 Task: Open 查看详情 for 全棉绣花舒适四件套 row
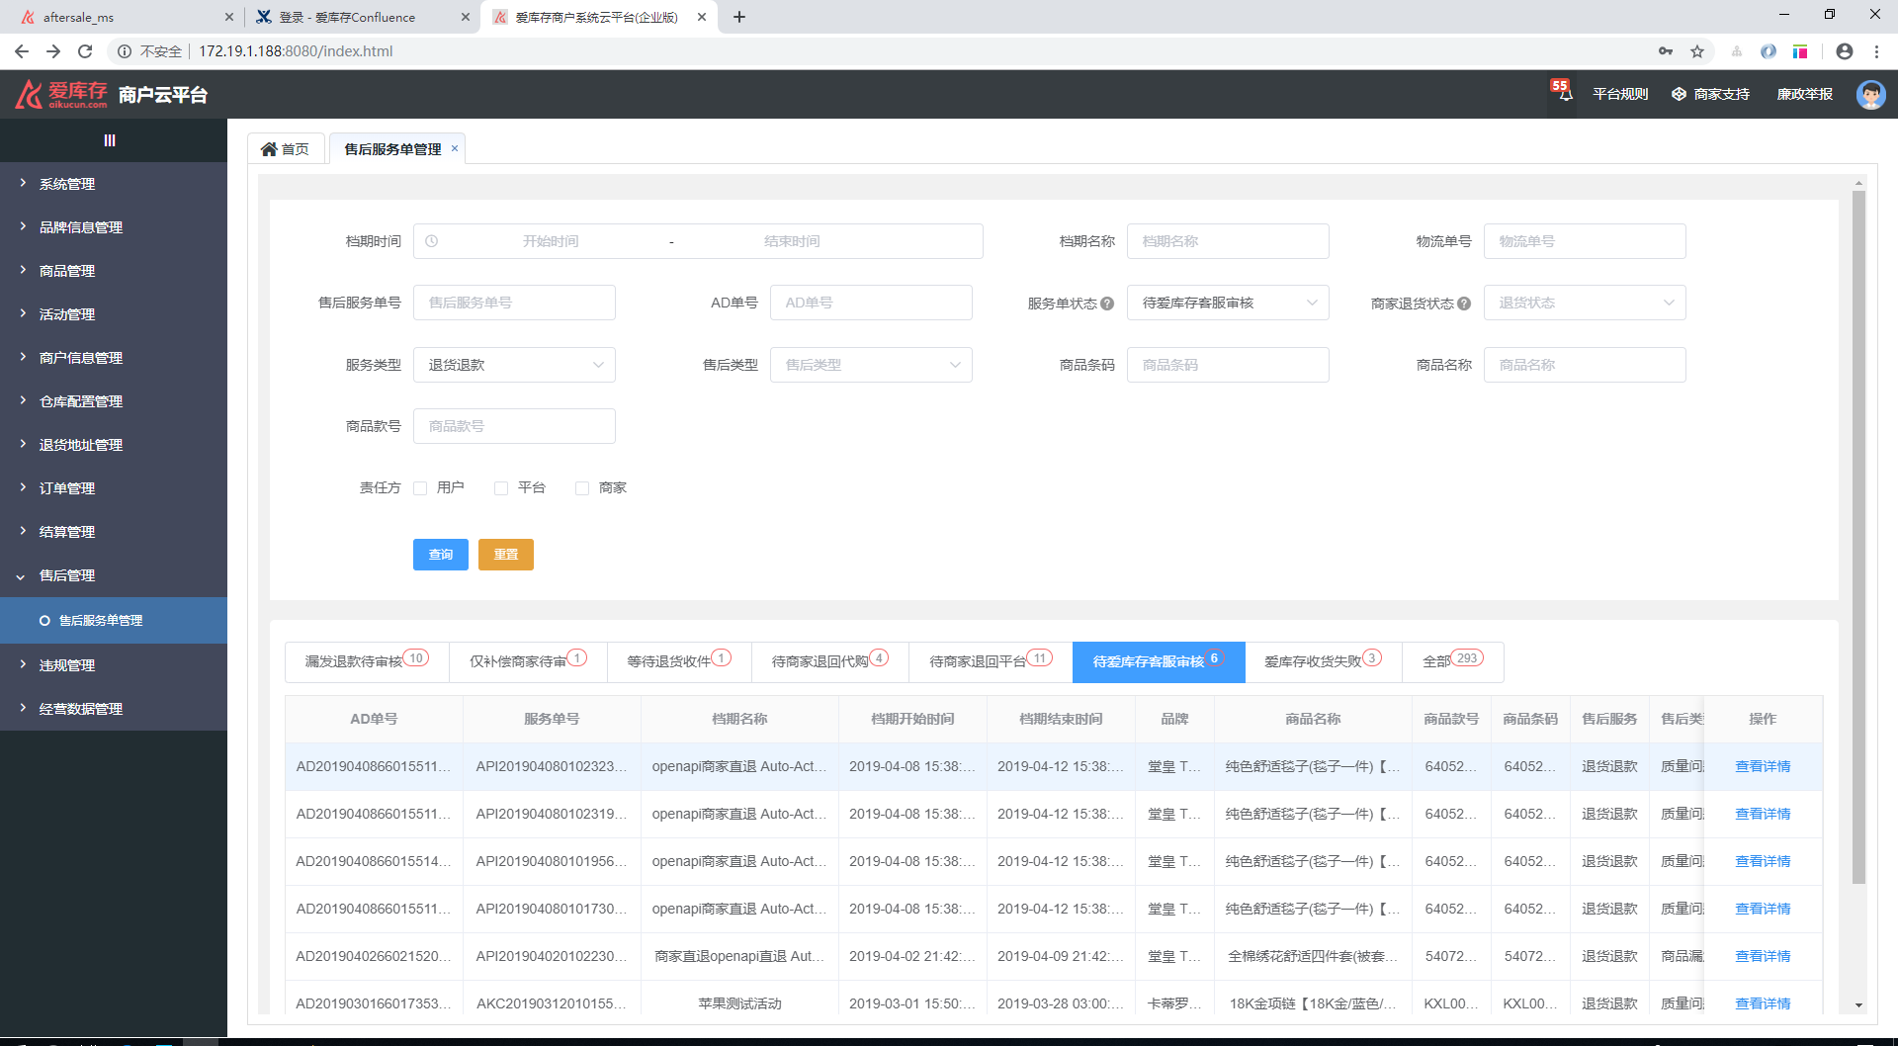tap(1763, 957)
